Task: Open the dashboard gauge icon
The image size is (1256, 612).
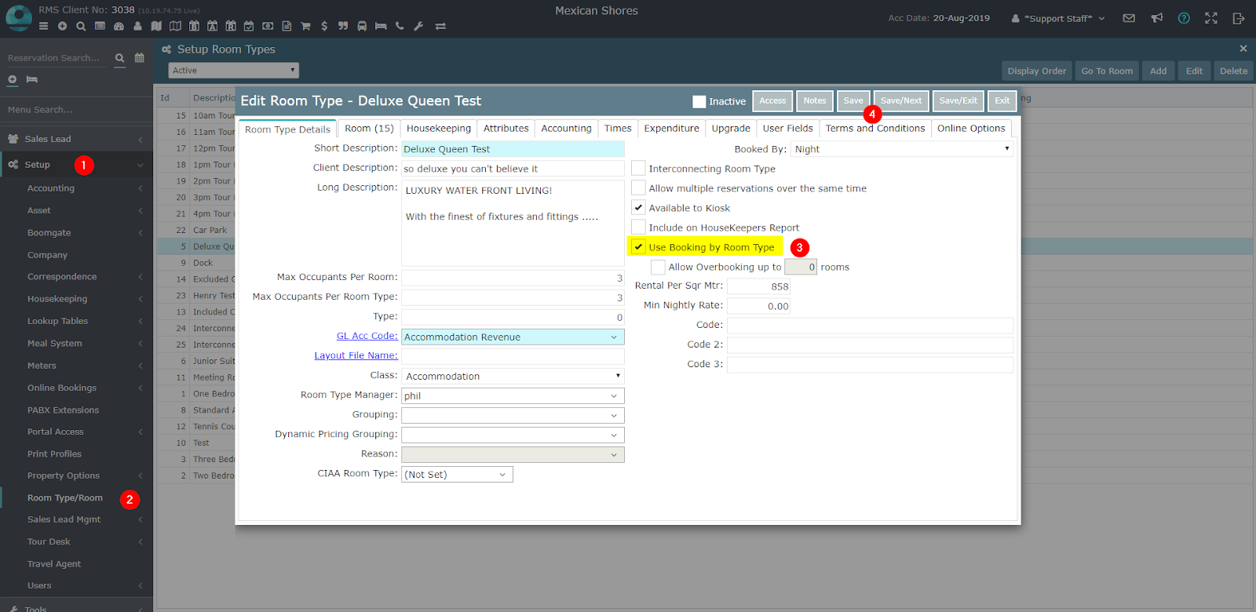Action: [119, 26]
